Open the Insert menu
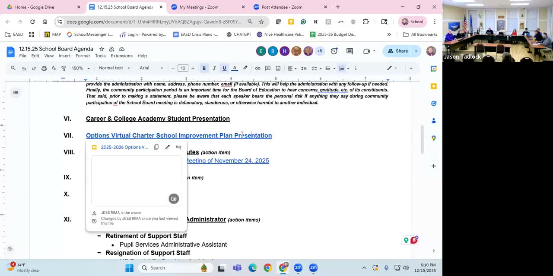Viewport: 553px width, 276px height. 64,56
